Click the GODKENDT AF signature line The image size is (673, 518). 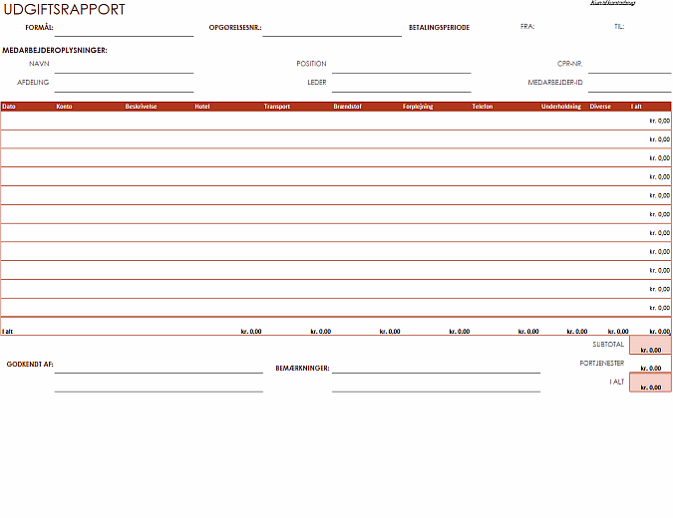[x=159, y=366]
